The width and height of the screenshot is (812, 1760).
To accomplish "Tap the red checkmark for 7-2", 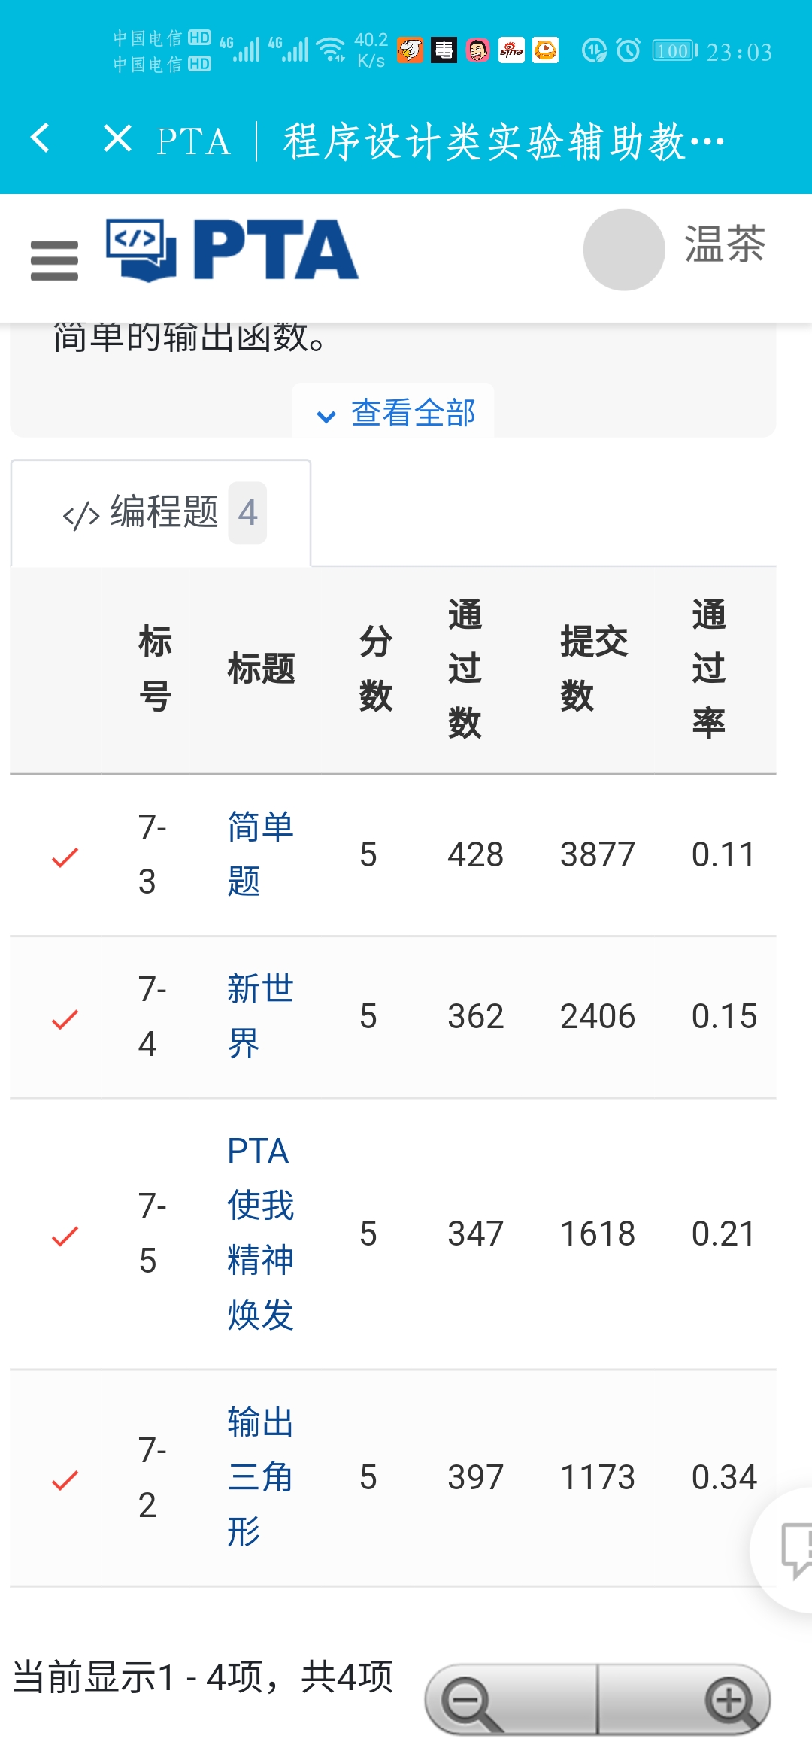I will [65, 1479].
